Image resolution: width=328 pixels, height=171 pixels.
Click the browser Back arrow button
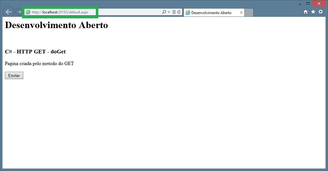coord(8,12)
